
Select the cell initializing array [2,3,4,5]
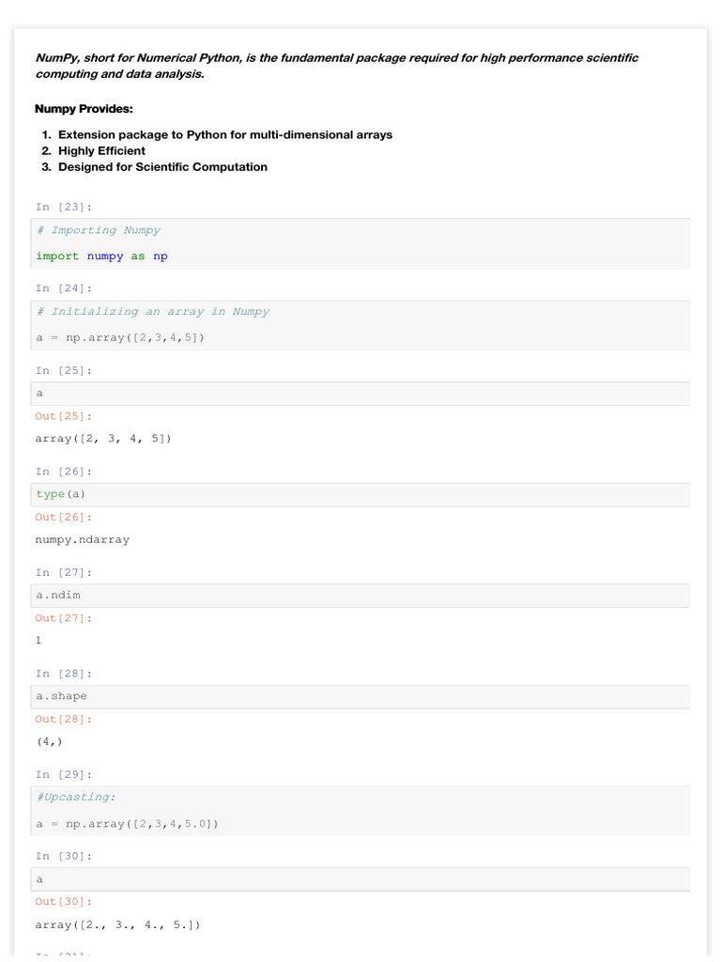(360, 325)
